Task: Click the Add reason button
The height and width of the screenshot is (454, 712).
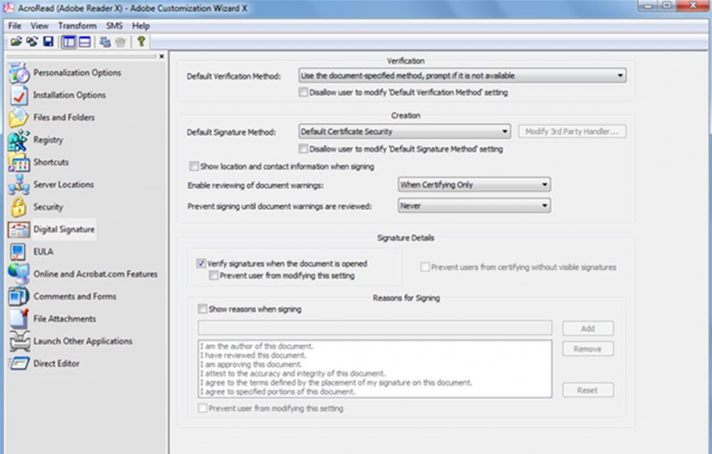Action: (x=588, y=328)
